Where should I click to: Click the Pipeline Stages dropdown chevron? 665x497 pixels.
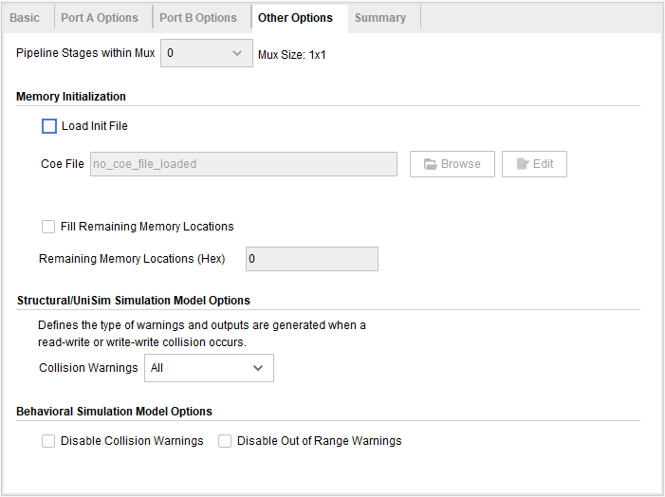tap(237, 53)
